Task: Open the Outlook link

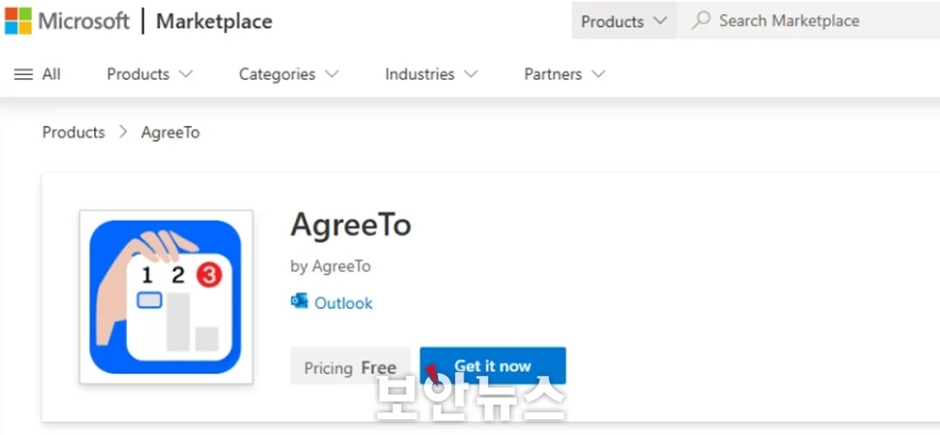Action: click(343, 303)
